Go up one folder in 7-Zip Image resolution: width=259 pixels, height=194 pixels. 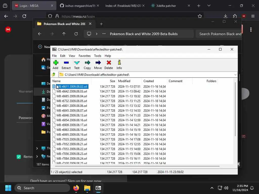pos(54,75)
